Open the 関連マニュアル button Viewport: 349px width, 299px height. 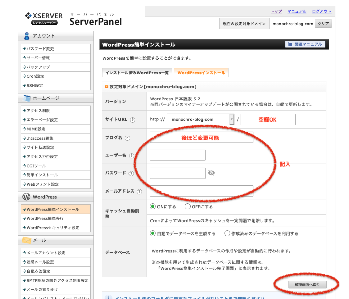point(305,44)
